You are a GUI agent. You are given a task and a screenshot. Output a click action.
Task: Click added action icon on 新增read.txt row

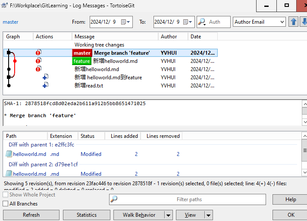coord(45,85)
